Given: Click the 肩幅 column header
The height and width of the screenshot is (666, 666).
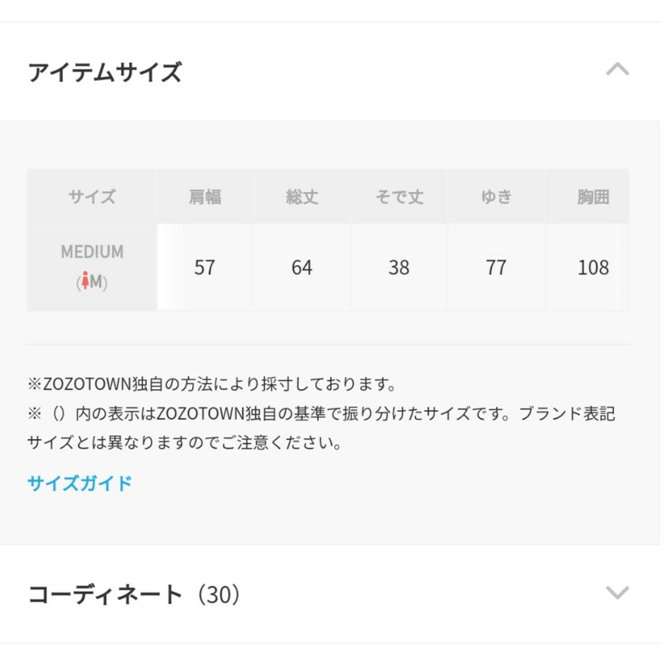Looking at the screenshot, I should tap(205, 197).
